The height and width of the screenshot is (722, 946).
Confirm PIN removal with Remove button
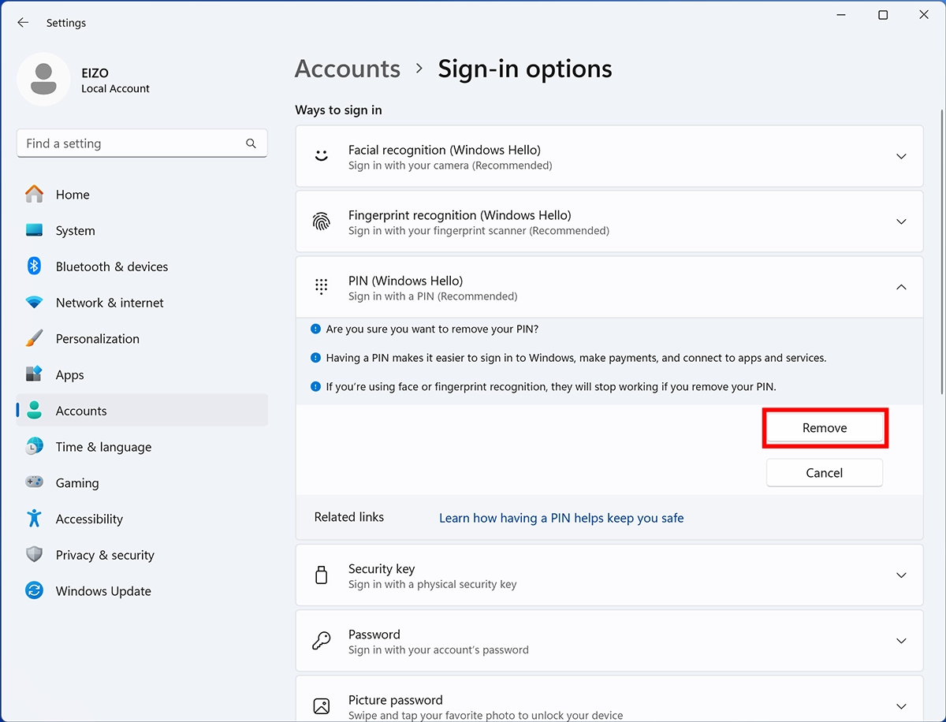click(825, 428)
